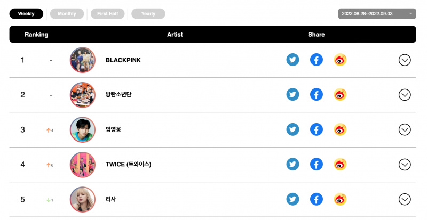Image resolution: width=427 pixels, height=220 pixels.
Task: Expand the TWICE row details
Action: click(405, 165)
